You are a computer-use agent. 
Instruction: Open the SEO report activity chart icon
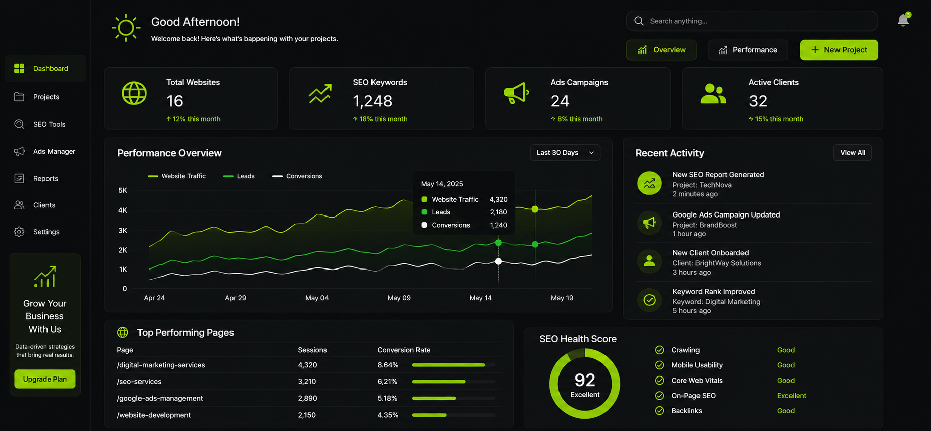649,183
